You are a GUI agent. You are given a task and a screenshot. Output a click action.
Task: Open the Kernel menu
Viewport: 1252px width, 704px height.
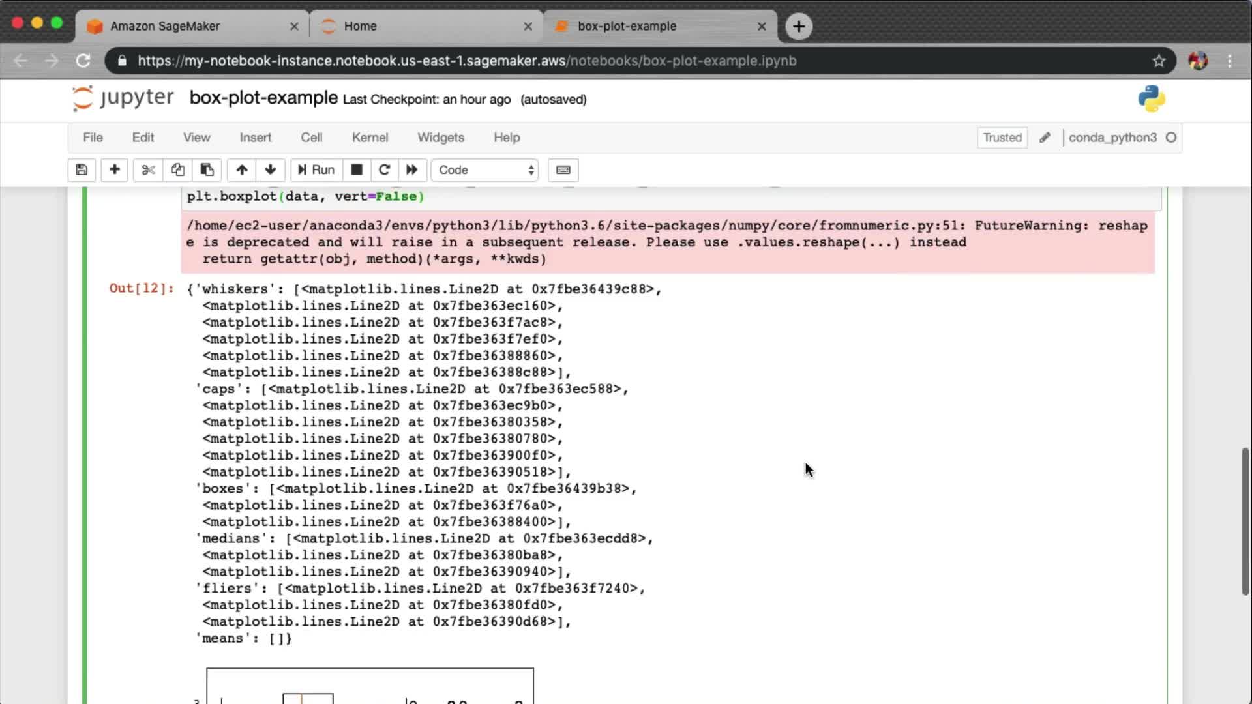point(370,138)
